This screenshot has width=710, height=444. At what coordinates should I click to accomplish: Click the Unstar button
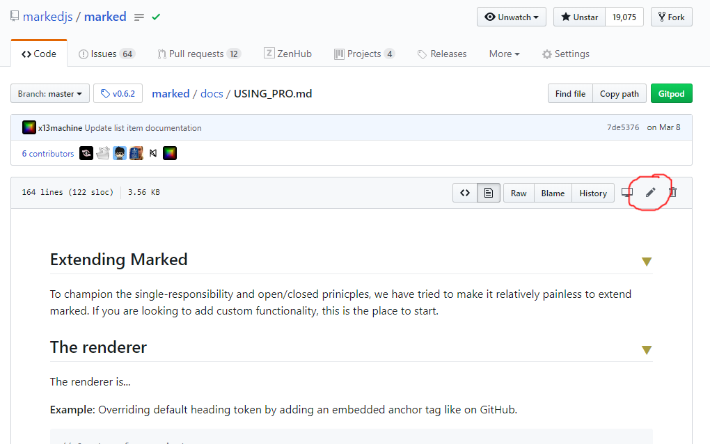tap(580, 17)
